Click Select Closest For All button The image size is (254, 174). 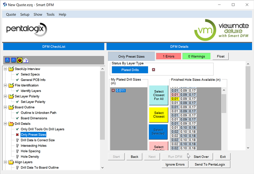(158, 95)
